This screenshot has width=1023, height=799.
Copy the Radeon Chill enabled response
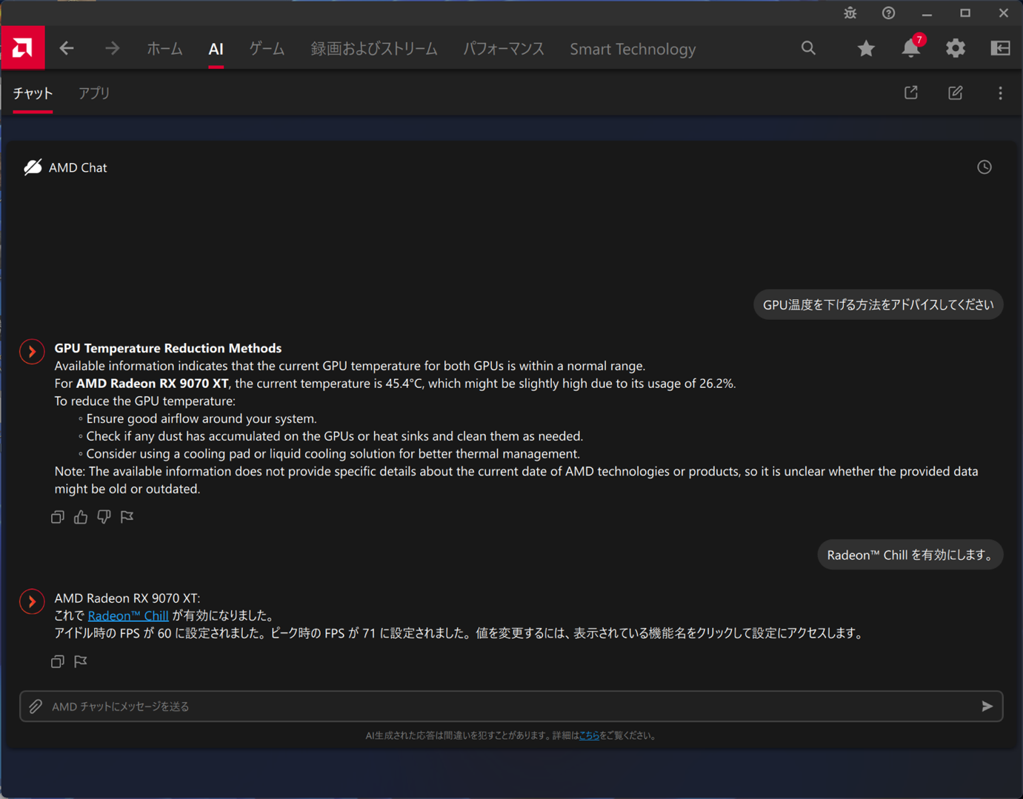(57, 661)
